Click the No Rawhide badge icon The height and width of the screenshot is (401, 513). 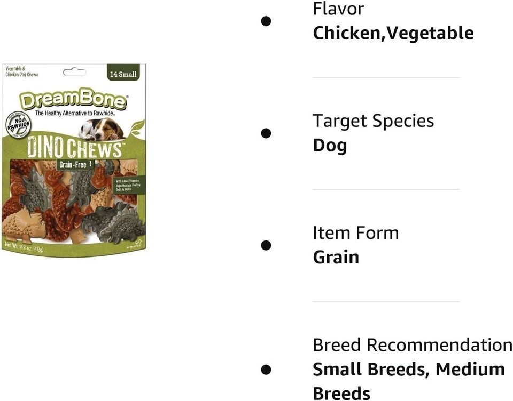coord(18,125)
